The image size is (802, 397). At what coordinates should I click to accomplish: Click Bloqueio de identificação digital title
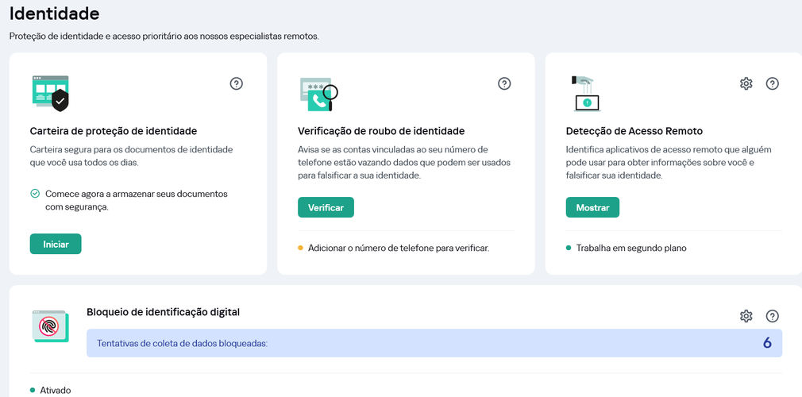coord(163,311)
